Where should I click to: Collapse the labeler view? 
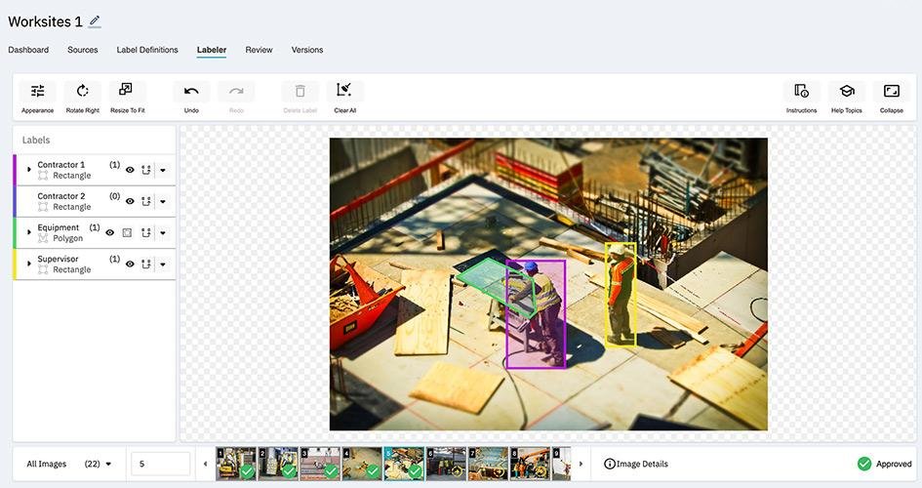pos(891,93)
